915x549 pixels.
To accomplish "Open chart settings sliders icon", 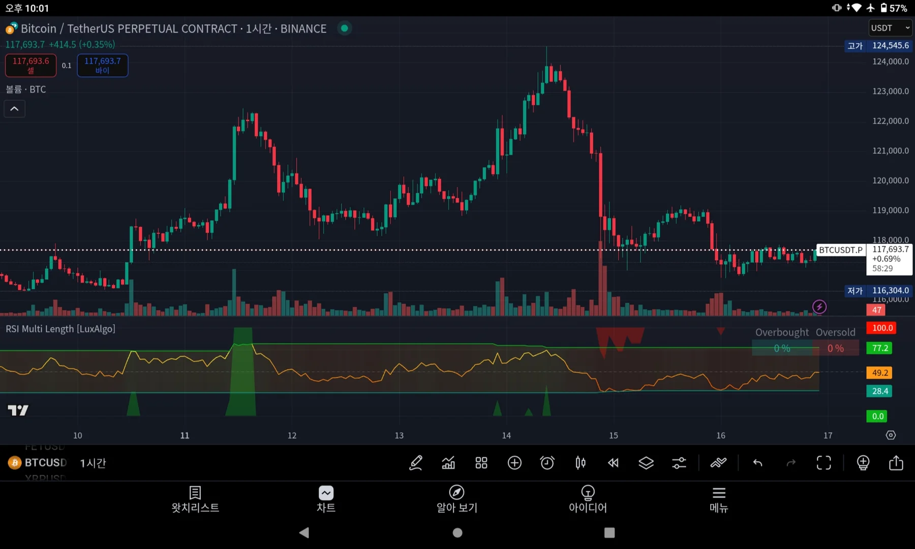I will coord(679,463).
